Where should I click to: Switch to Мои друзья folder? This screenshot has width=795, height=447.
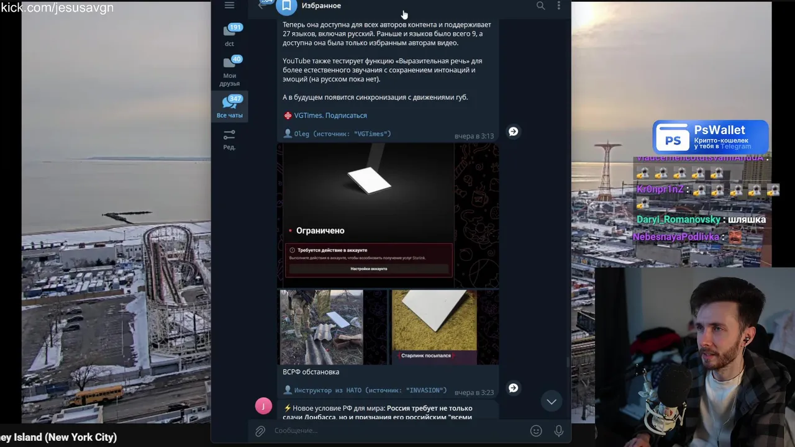tap(229, 71)
